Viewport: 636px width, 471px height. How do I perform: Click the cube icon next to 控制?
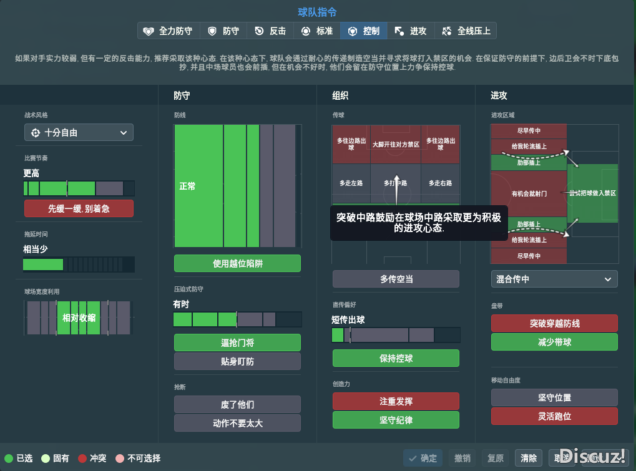click(x=353, y=31)
